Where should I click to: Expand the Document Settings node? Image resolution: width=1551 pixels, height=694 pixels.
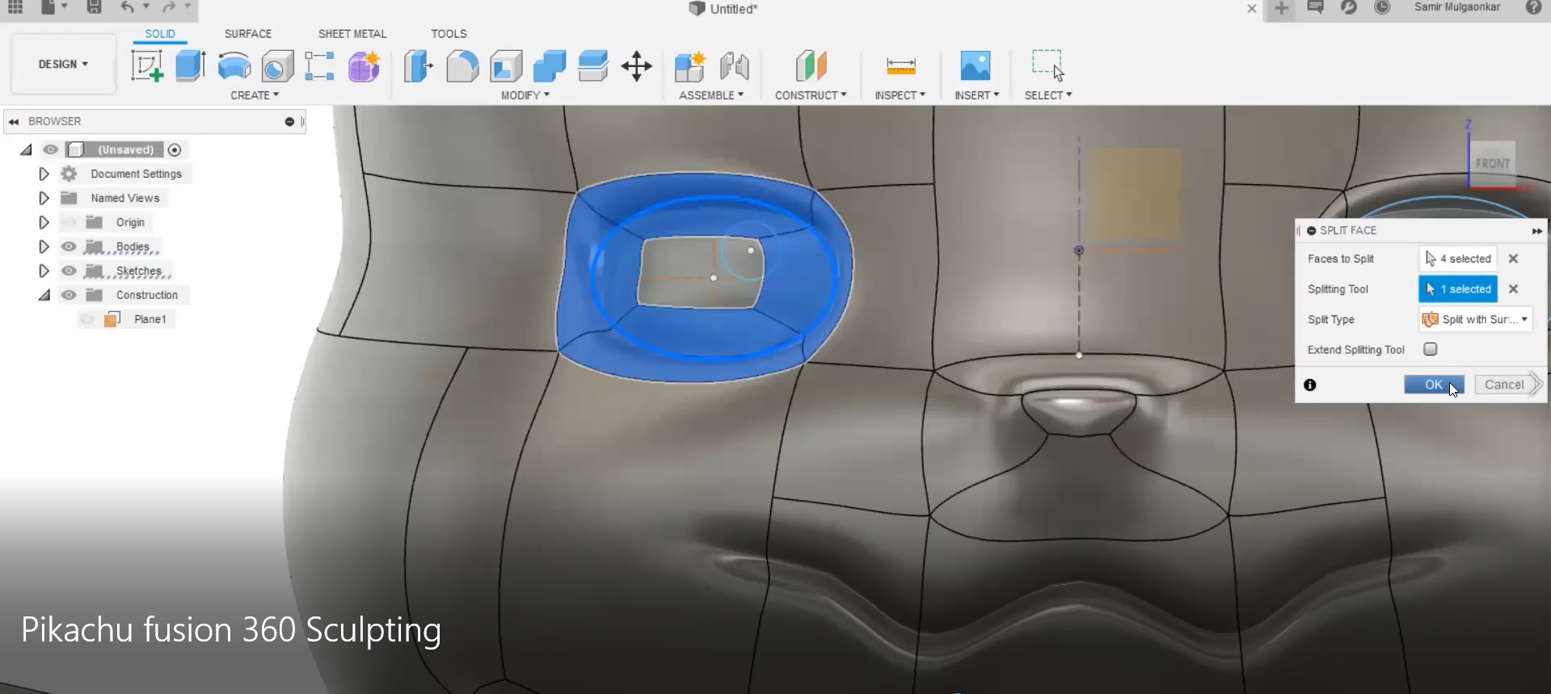tap(44, 174)
